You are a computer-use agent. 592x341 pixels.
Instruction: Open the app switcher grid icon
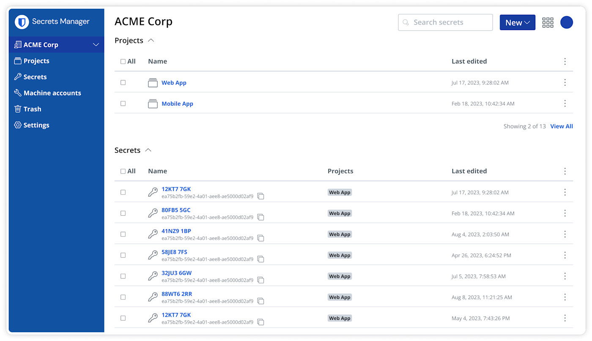(x=548, y=22)
